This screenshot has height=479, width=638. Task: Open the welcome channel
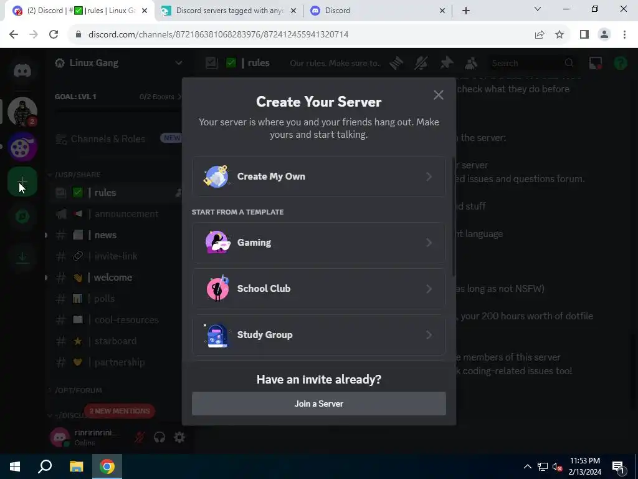point(116,278)
